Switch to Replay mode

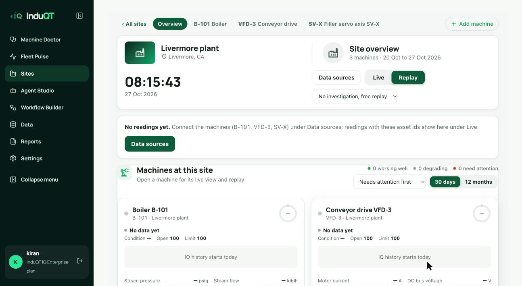point(408,78)
